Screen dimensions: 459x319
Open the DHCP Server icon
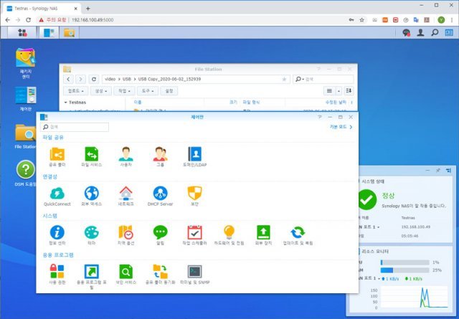tap(160, 194)
